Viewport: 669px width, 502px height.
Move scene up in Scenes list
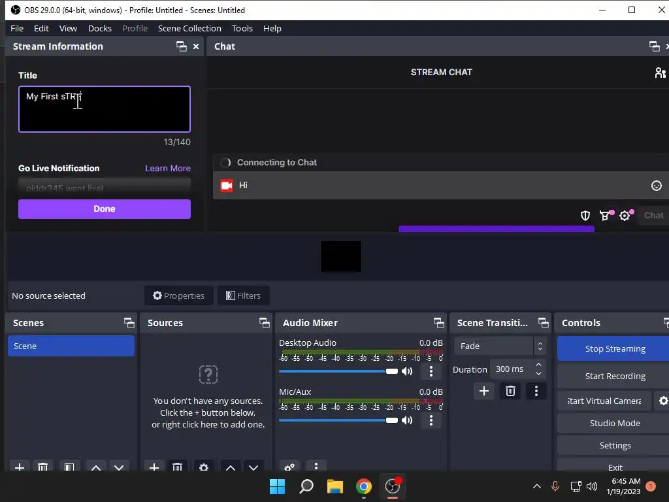(96, 467)
